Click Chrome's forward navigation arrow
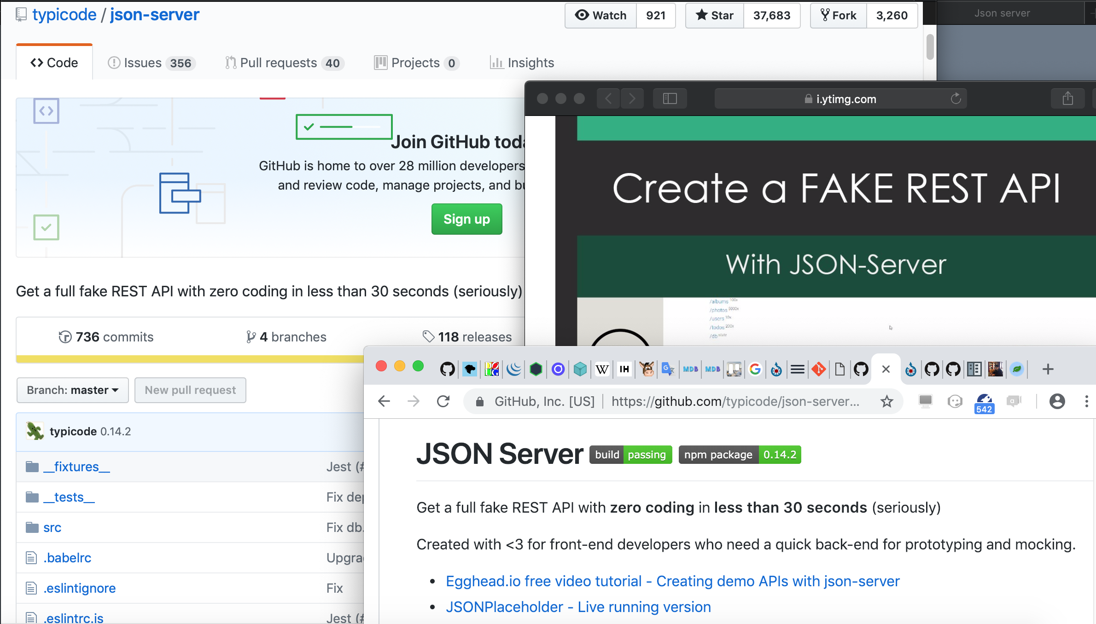1096x624 pixels. coord(414,401)
